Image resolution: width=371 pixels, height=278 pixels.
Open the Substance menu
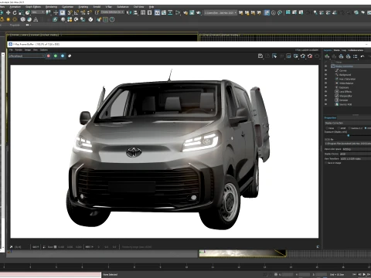(x=123, y=7)
